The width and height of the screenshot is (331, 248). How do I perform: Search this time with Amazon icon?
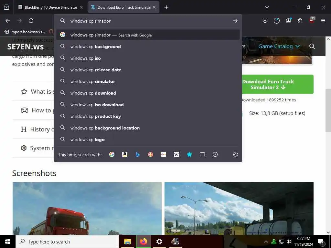(x=125, y=154)
